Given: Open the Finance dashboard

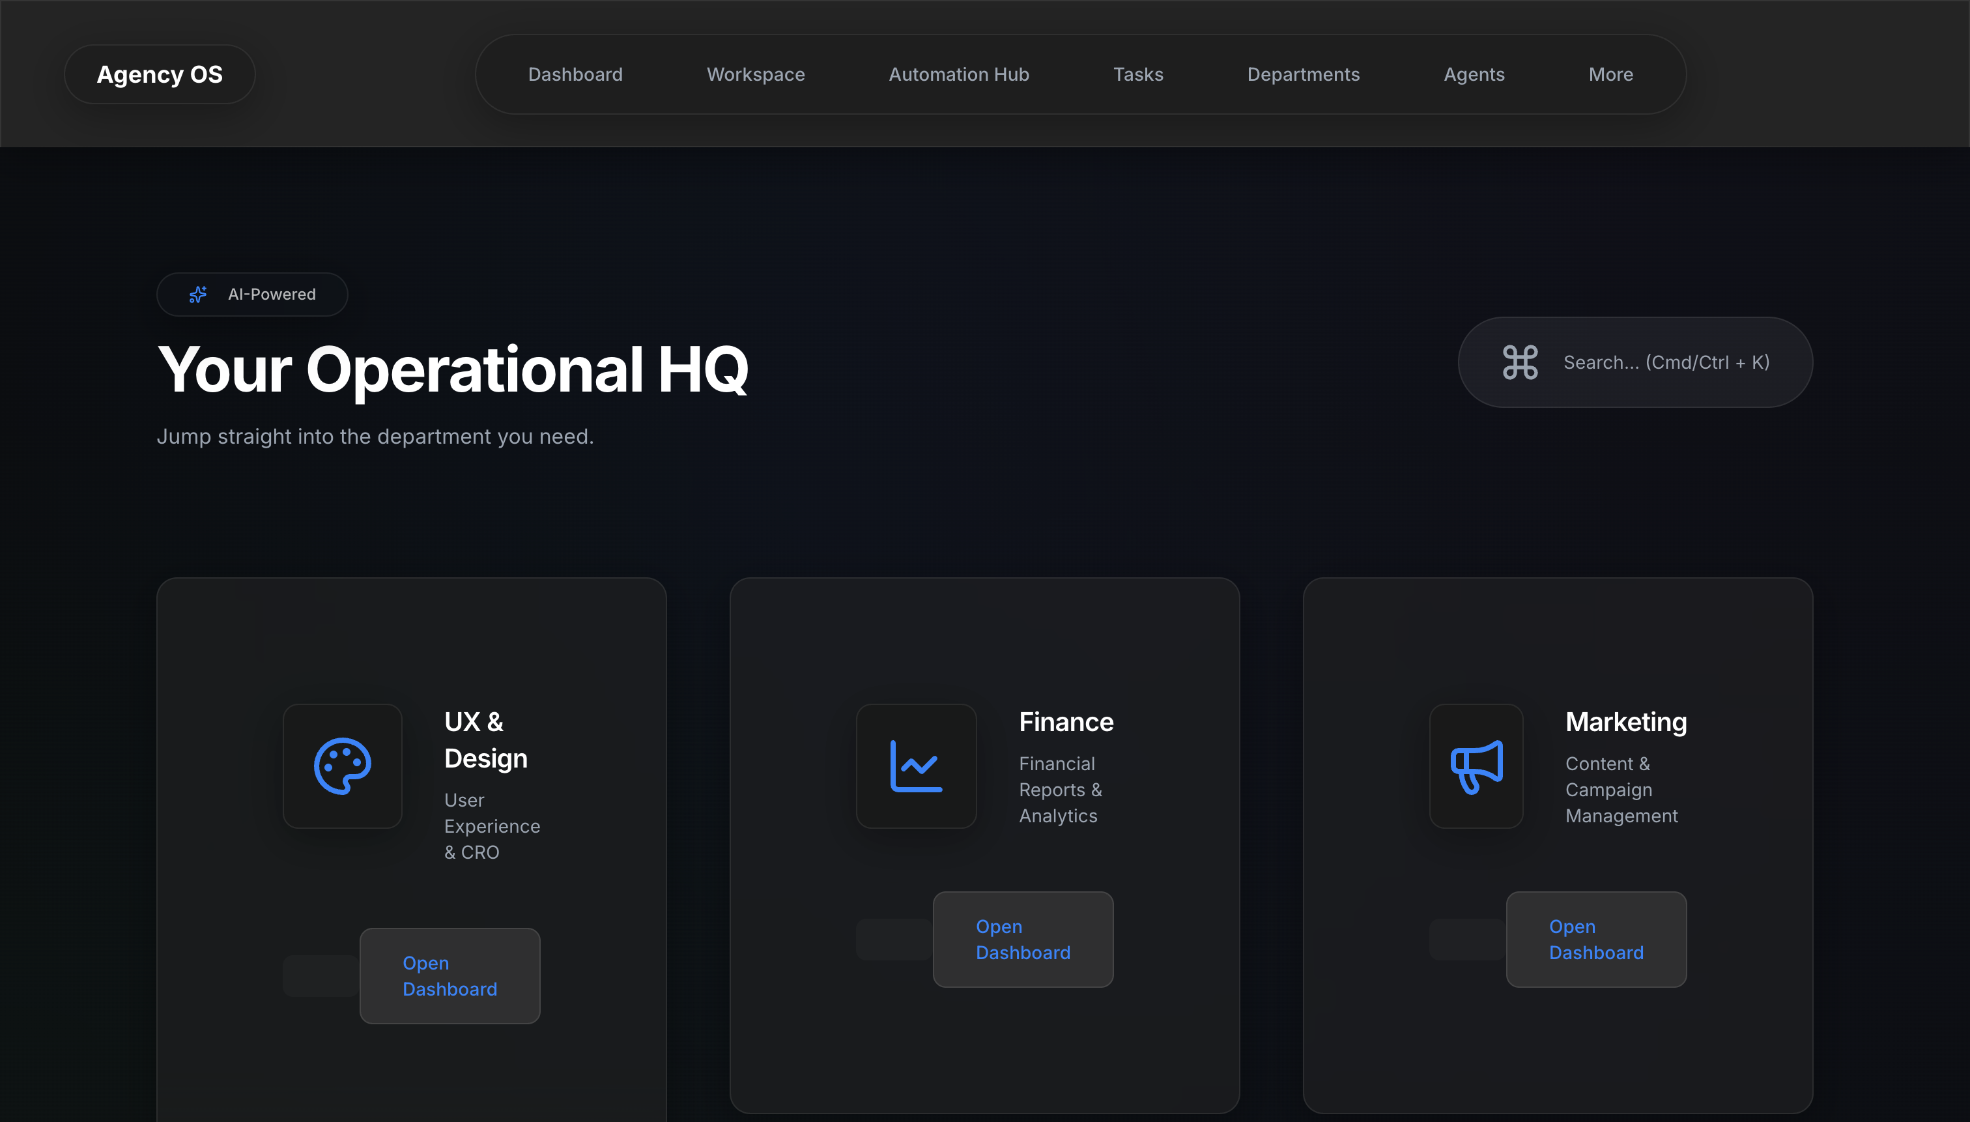Looking at the screenshot, I should [1022, 939].
